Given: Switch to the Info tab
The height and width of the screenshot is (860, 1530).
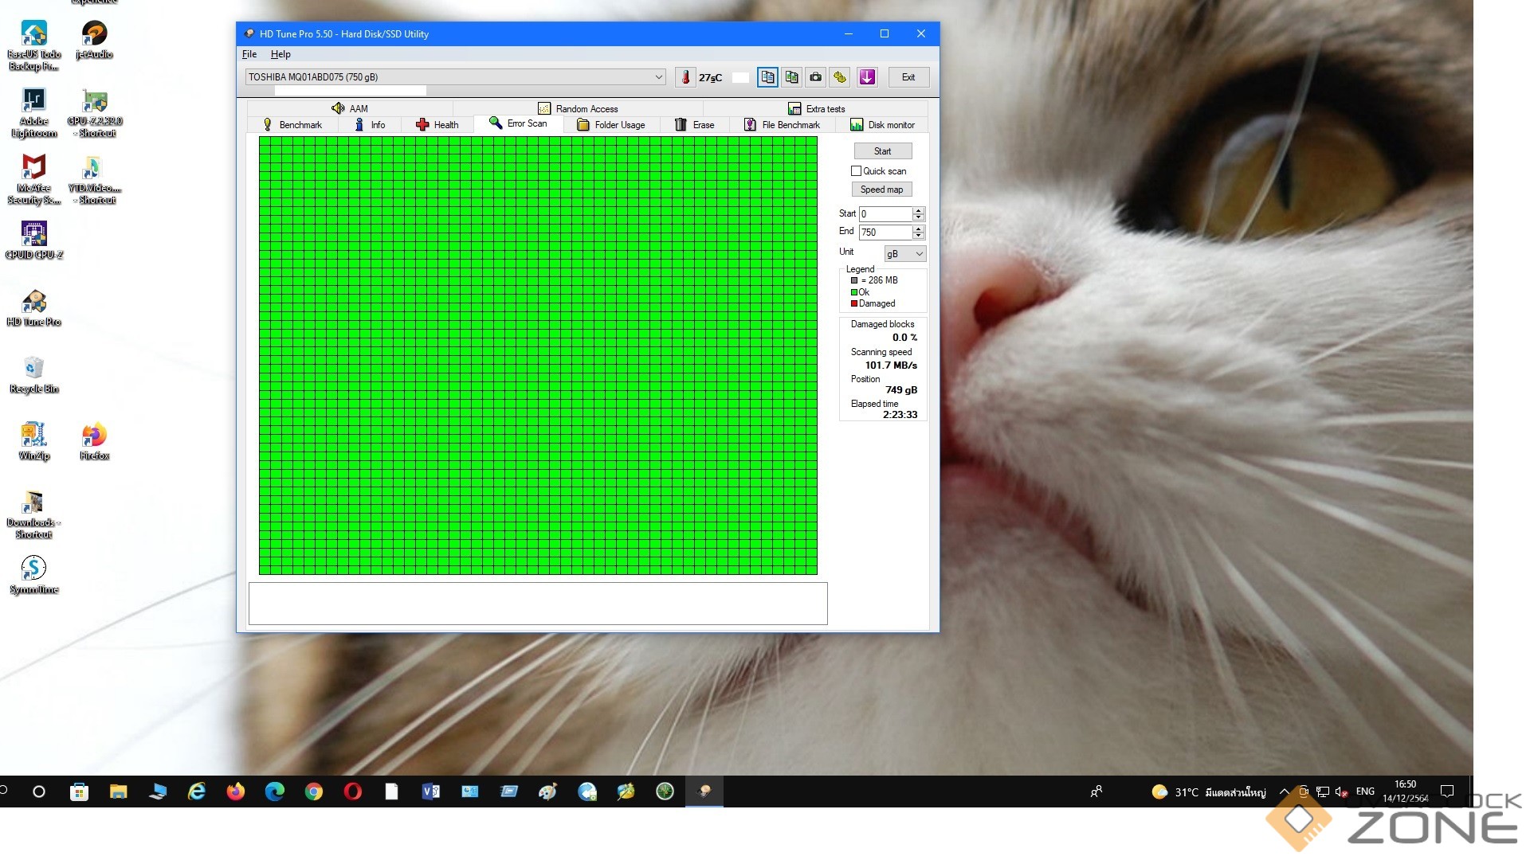Looking at the screenshot, I should (x=371, y=125).
